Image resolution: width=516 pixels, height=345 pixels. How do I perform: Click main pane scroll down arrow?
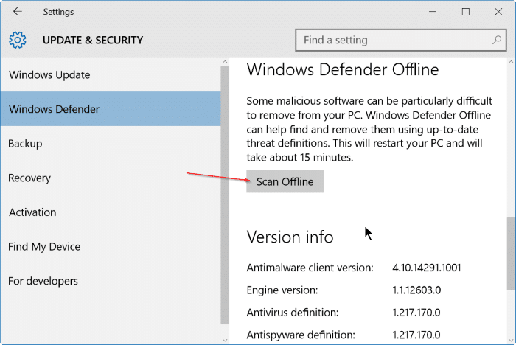point(511,340)
